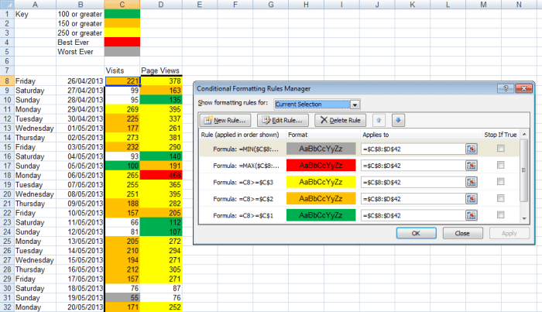
Task: Collapse range selector for the MAX rule
Action: pyautogui.click(x=469, y=165)
